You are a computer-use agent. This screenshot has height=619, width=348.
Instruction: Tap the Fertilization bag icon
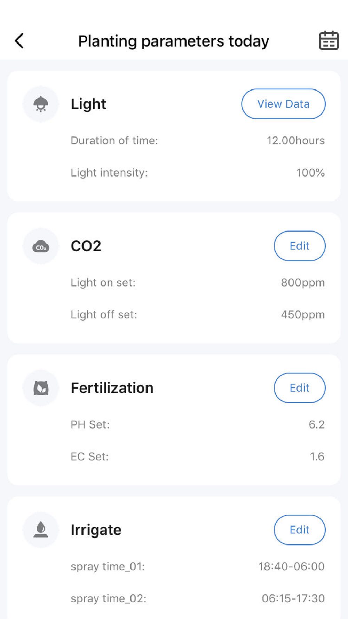(41, 388)
